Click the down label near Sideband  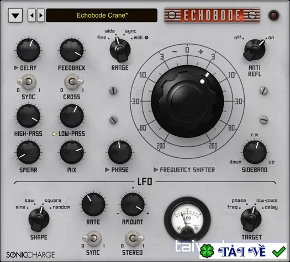pos(235,162)
